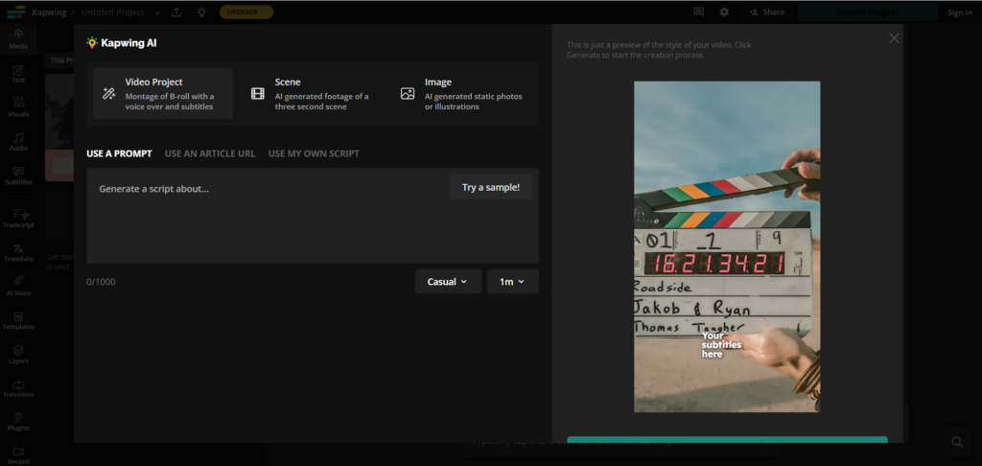Viewport: 982px width, 466px height.
Task: Open the Media panel in sidebar
Action: click(18, 38)
